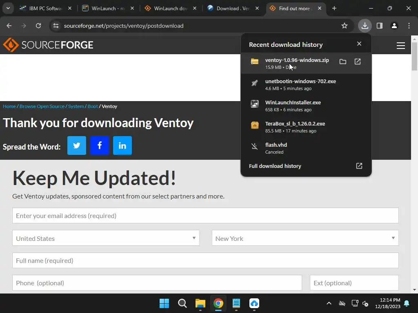Click the canceled flash.vhd download entry

pos(306,148)
